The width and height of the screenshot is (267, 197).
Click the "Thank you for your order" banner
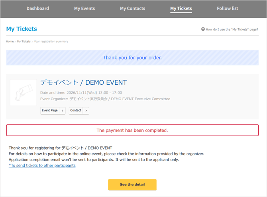click(132, 58)
